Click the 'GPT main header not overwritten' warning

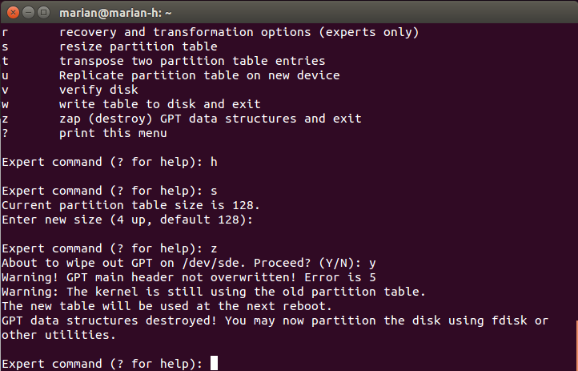pos(189,277)
